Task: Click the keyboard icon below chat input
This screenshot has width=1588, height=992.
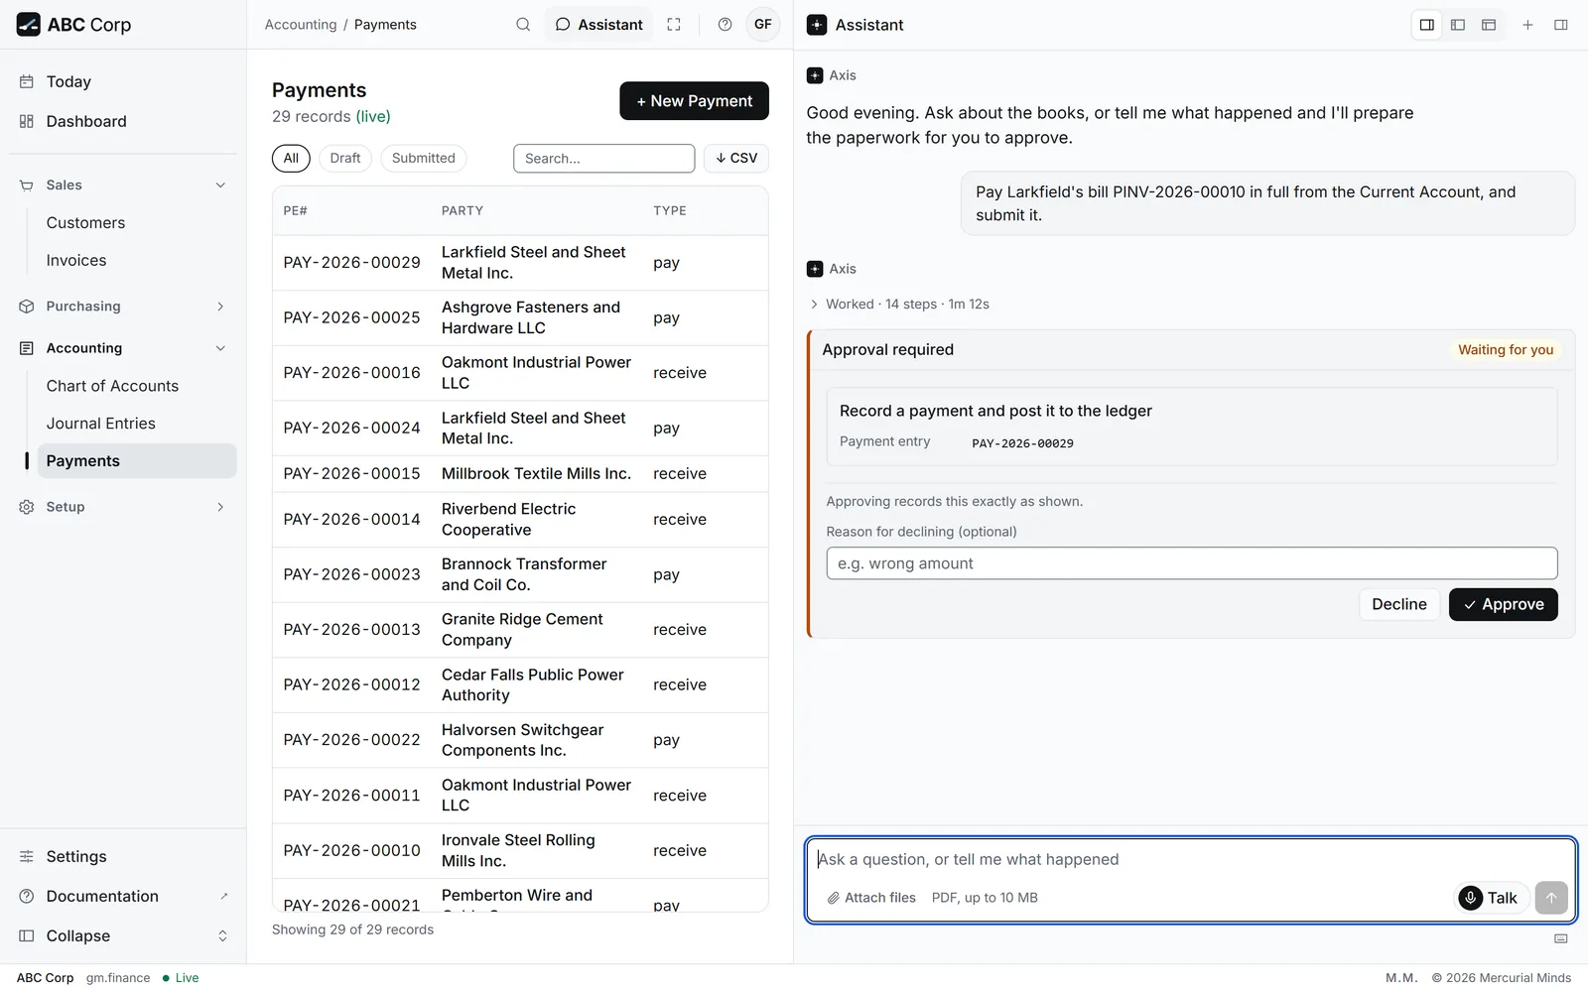Action: [x=1561, y=938]
